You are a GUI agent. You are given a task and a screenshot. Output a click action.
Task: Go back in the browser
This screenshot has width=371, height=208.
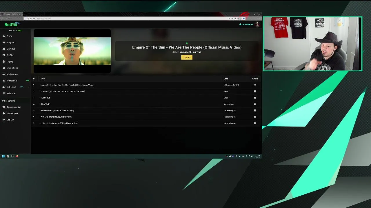pyautogui.click(x=2, y=18)
